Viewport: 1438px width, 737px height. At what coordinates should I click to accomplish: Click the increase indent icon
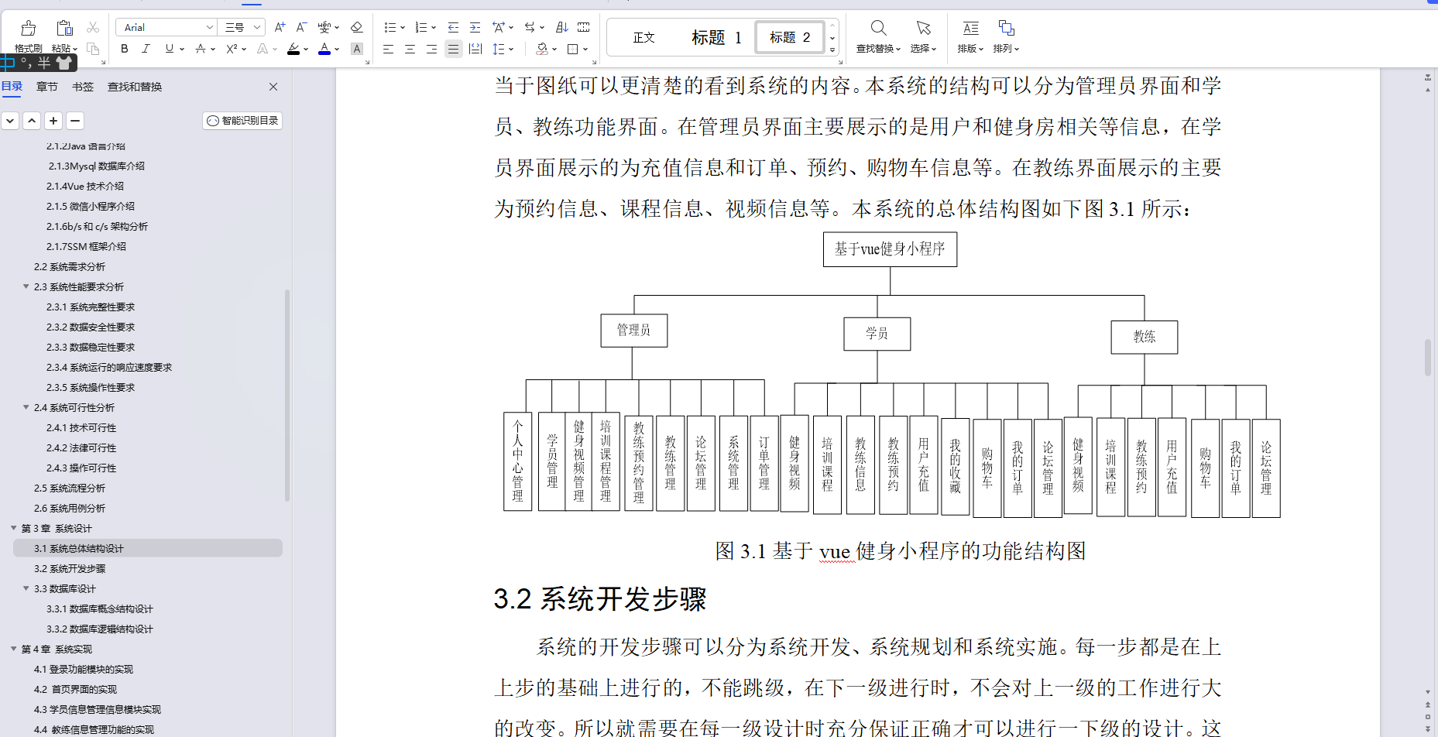pos(475,27)
